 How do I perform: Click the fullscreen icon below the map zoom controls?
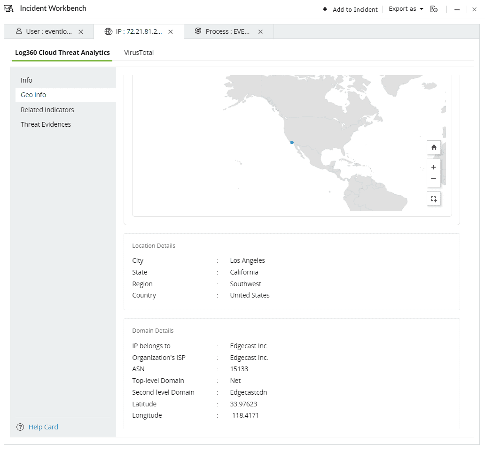tap(433, 198)
